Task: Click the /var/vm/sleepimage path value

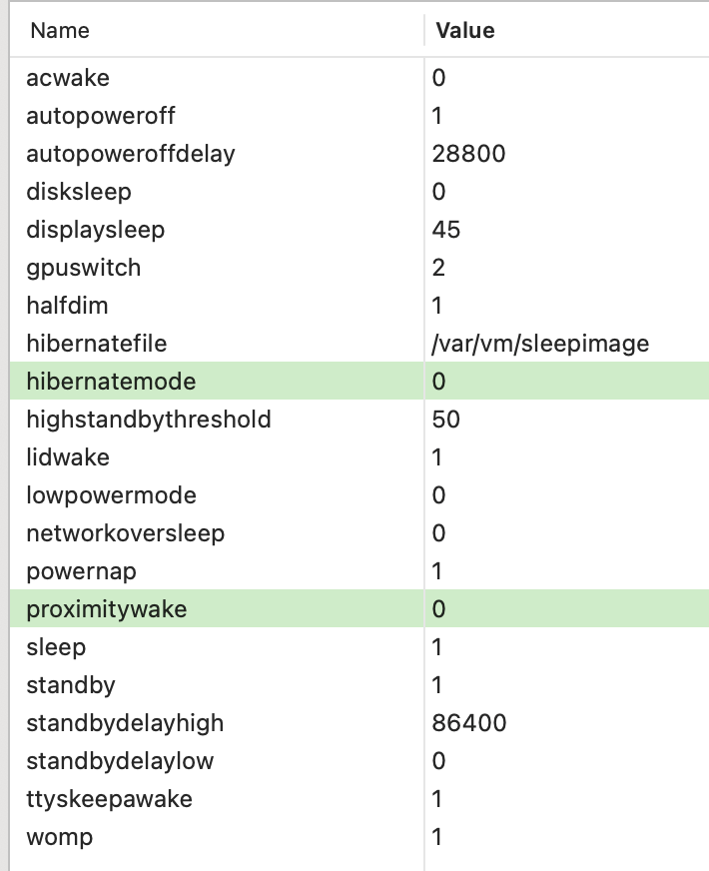Action: point(540,344)
